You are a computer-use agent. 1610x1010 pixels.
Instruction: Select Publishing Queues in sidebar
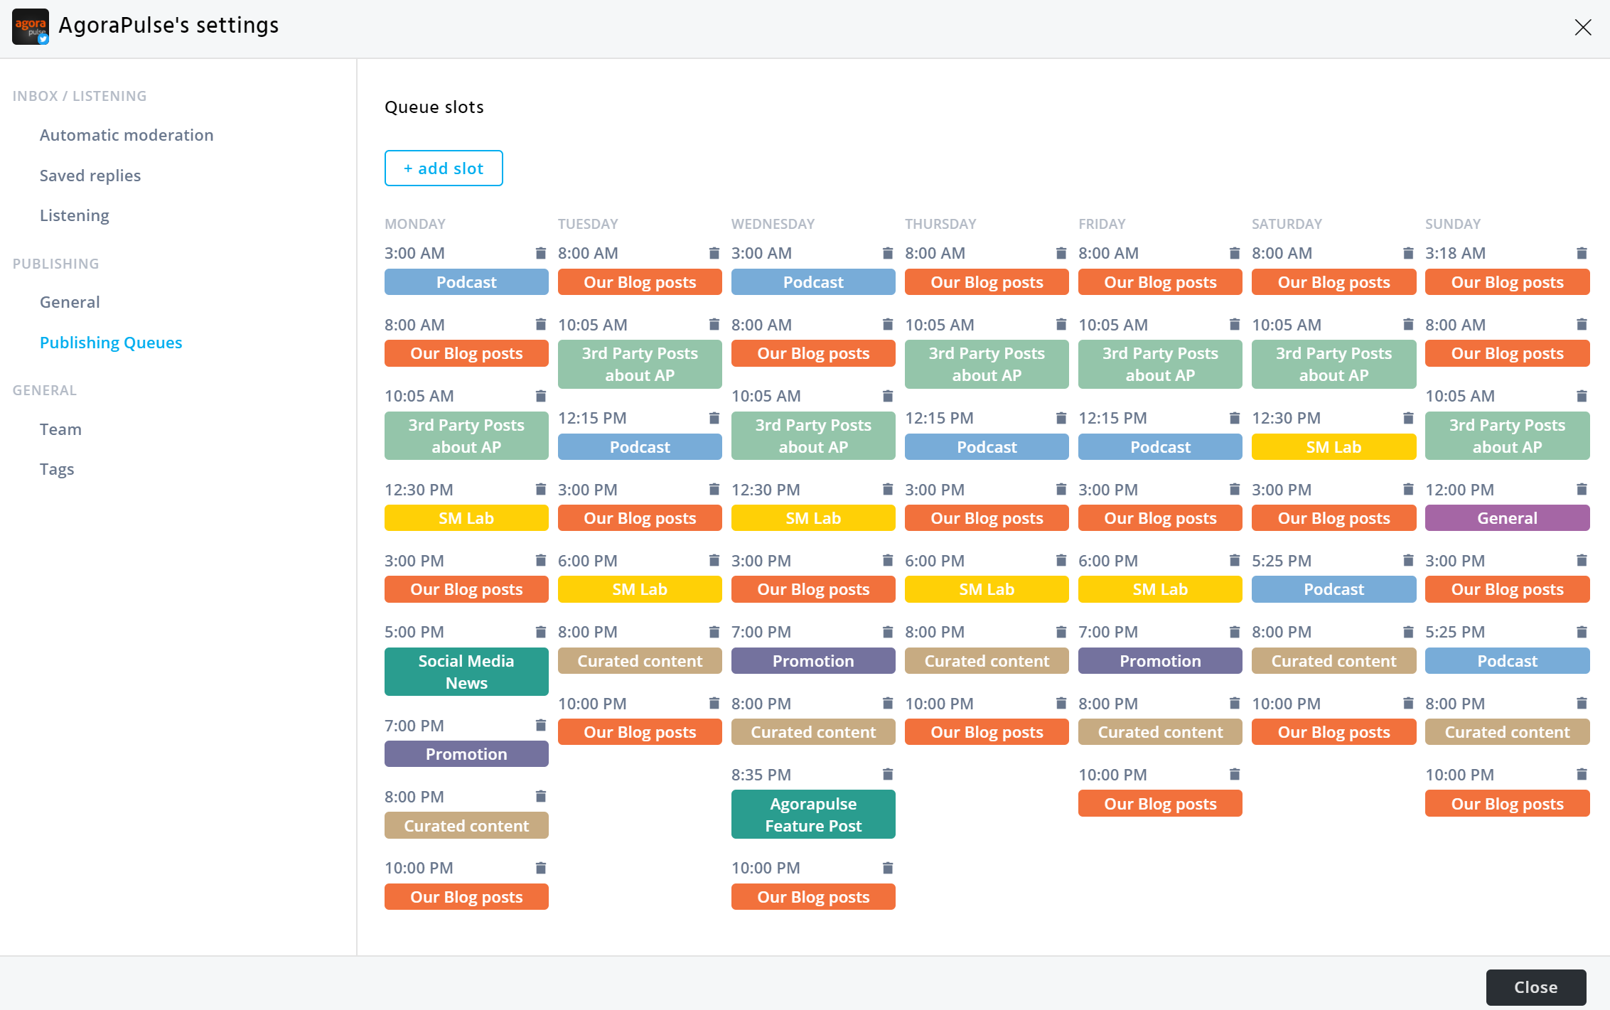(x=111, y=343)
